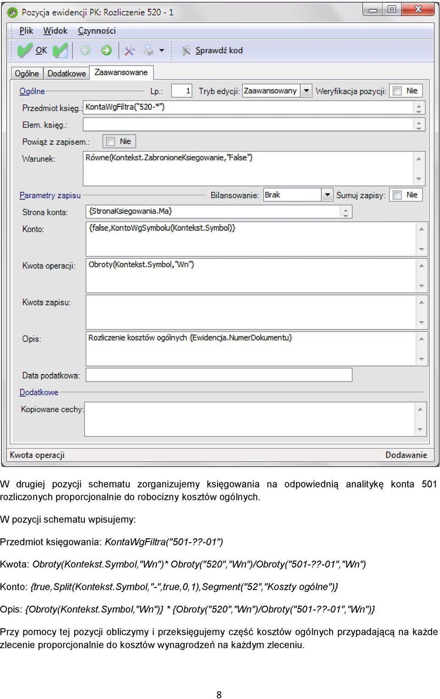This screenshot has width=440, height=699.
Task: Click 'Dodawanie' status bar text
Action: [406, 455]
